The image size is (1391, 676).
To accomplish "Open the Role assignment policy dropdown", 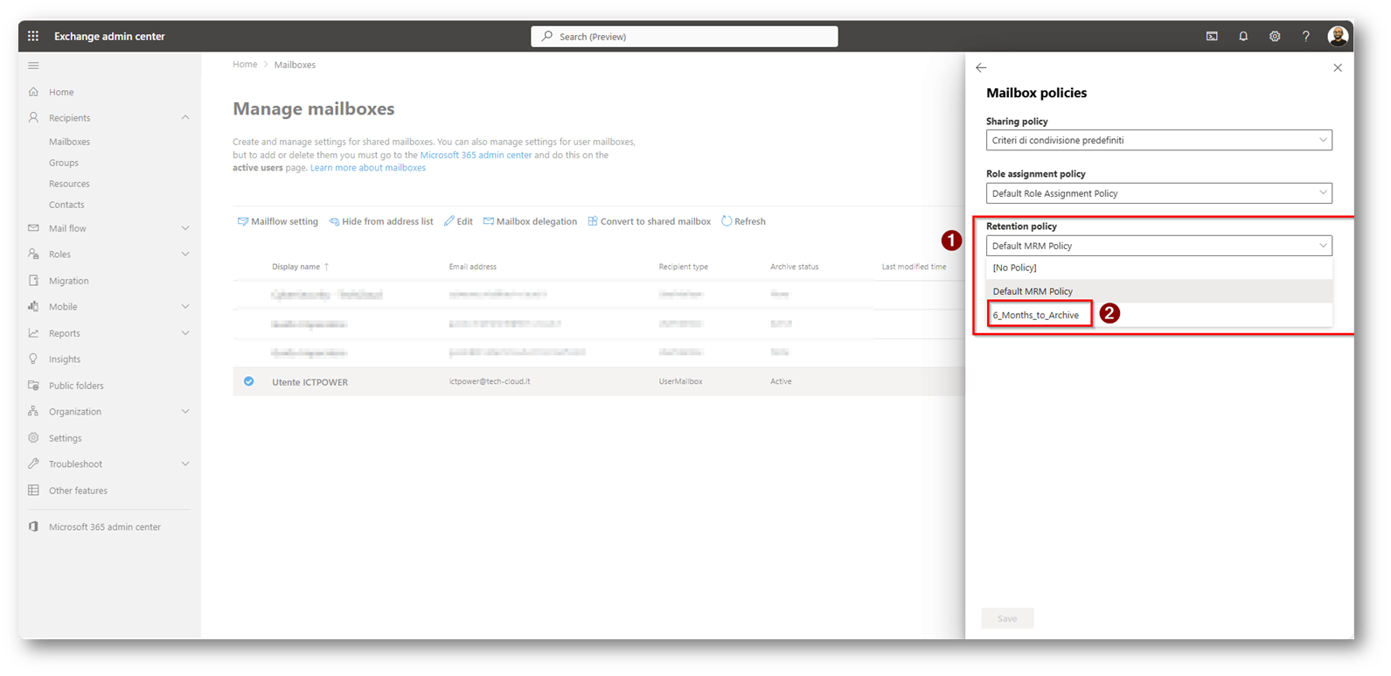I will 1158,193.
